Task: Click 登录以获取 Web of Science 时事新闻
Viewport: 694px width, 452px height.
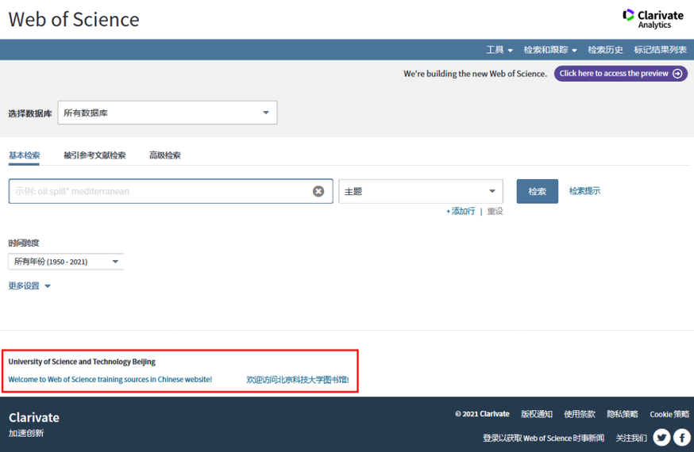Action: [x=543, y=438]
